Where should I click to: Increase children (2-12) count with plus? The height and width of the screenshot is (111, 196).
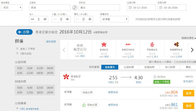click(67, 19)
